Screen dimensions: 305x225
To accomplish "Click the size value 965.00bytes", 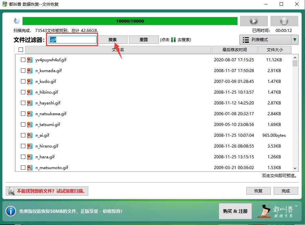I will 274,135.
